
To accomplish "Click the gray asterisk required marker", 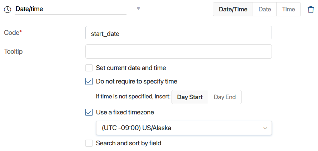I will [138, 9].
